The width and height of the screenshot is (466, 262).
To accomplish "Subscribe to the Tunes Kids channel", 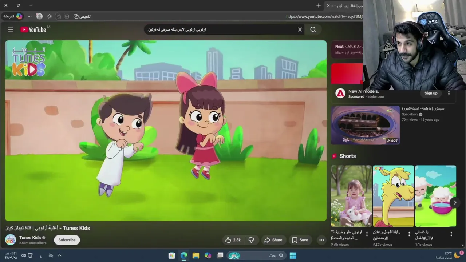I will [67, 240].
